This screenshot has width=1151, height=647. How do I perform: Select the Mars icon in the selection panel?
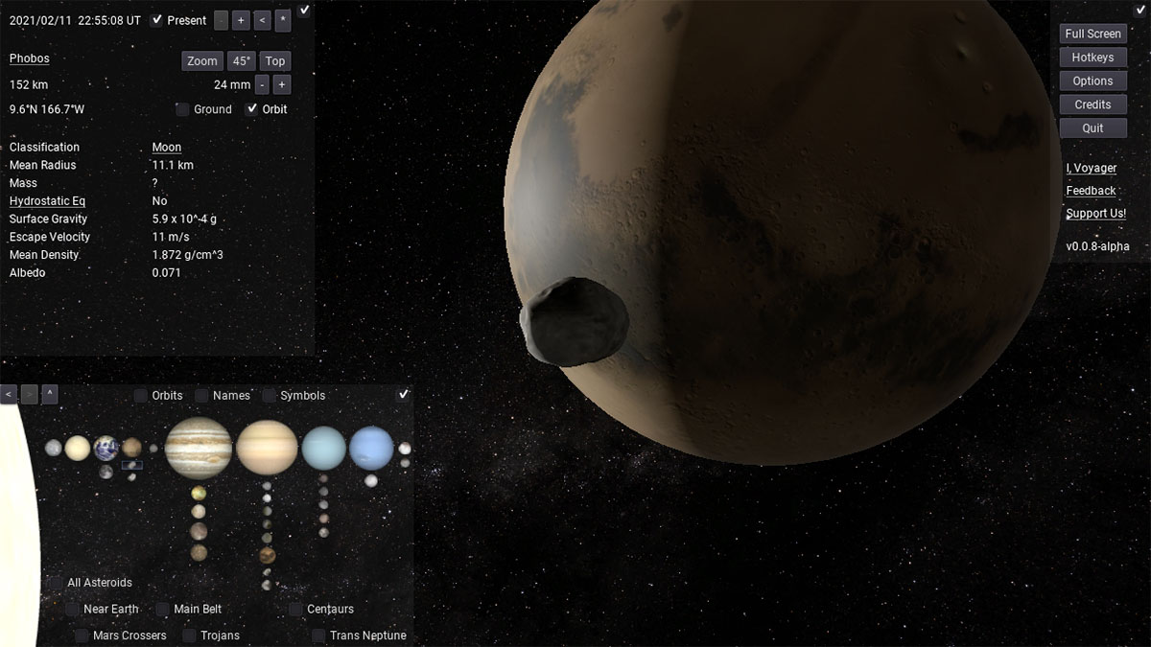point(131,448)
